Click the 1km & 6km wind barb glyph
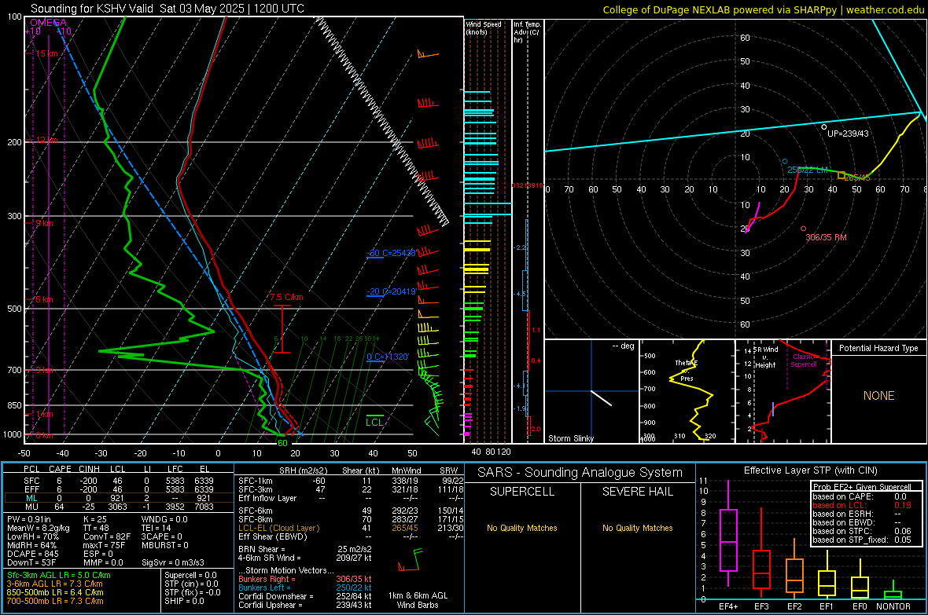Image resolution: width=928 pixels, height=615 pixels. click(x=411, y=561)
